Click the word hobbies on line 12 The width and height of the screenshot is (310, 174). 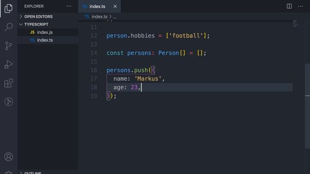point(142,36)
